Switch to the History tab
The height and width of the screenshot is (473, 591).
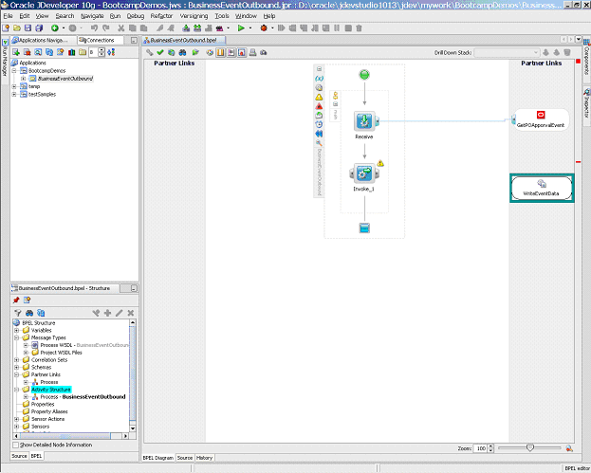205,458
